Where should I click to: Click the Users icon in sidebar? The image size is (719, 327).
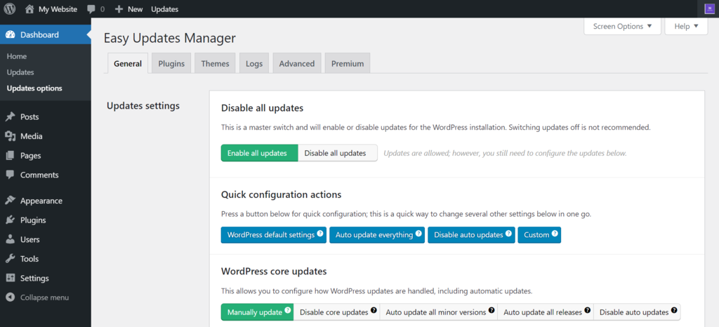click(x=10, y=239)
